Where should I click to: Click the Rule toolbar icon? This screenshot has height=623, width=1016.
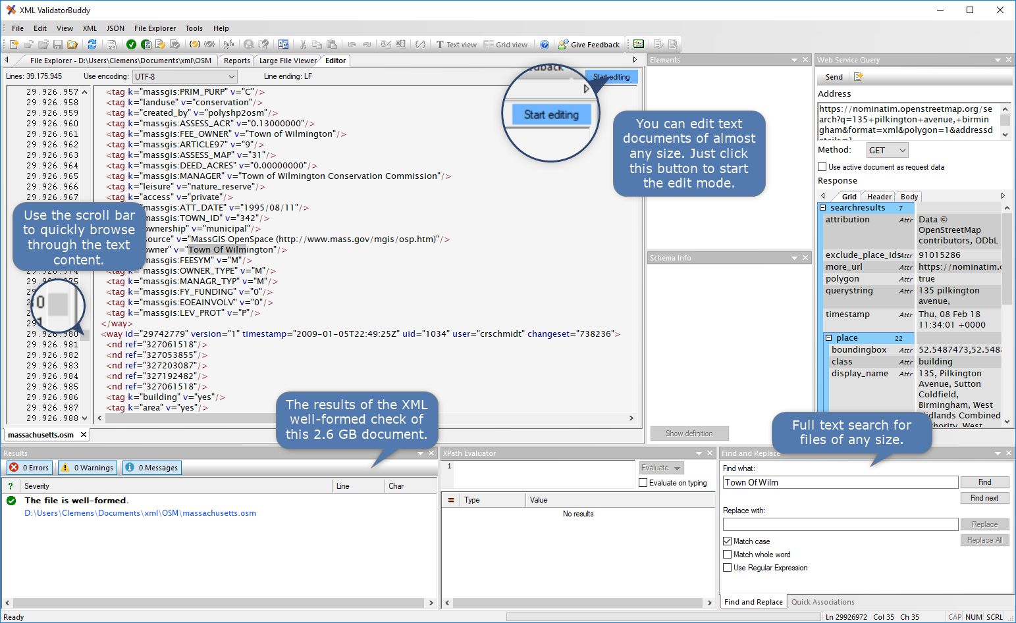coord(228,44)
